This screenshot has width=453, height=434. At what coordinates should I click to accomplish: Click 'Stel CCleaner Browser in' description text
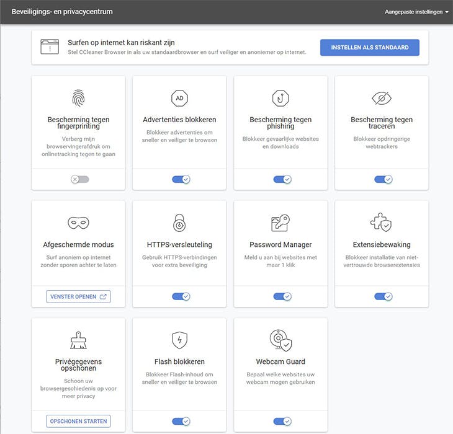(187, 52)
